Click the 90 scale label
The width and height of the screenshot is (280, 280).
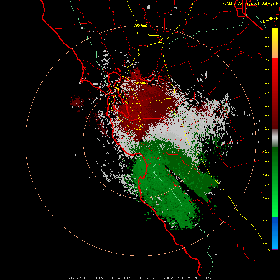[x=267, y=36]
